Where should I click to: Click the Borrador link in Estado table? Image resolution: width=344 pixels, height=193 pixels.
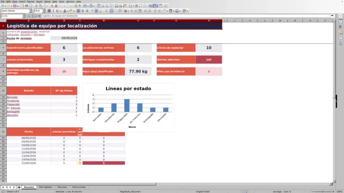tap(12, 97)
